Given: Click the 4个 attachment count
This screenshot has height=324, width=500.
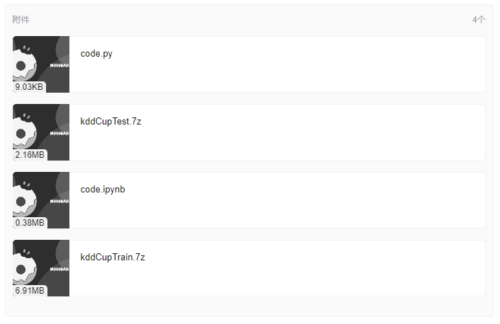Looking at the screenshot, I should pyautogui.click(x=479, y=20).
